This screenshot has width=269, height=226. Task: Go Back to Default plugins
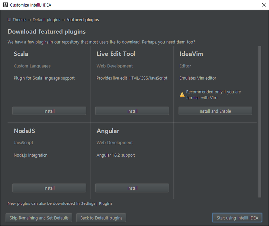coord(101,218)
